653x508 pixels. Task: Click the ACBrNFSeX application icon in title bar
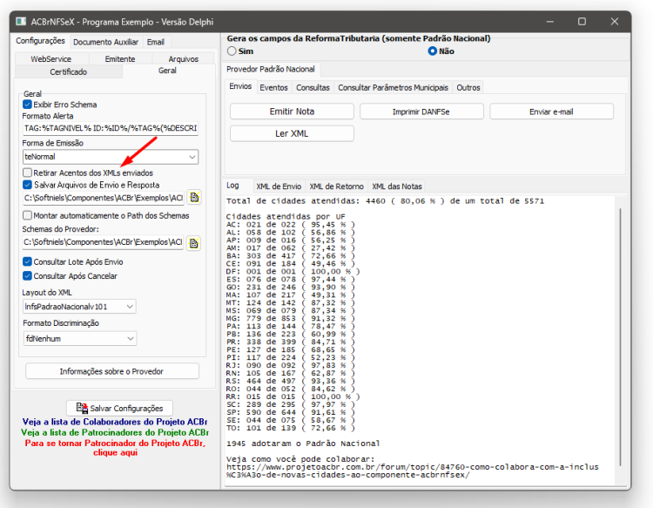coord(21,22)
